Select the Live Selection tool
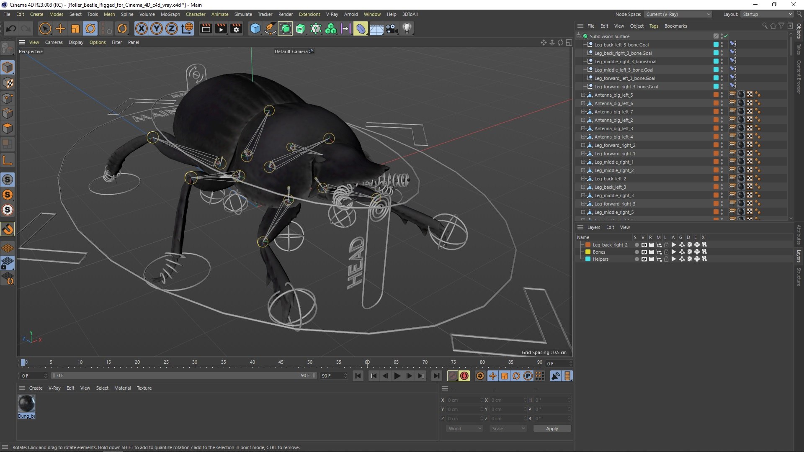 pos(45,28)
